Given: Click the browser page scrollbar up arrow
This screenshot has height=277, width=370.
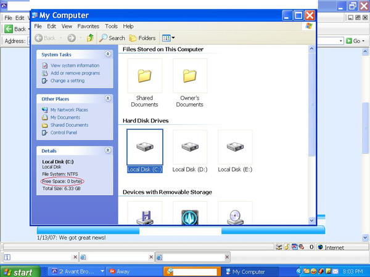Looking at the screenshot, I should (x=365, y=52).
